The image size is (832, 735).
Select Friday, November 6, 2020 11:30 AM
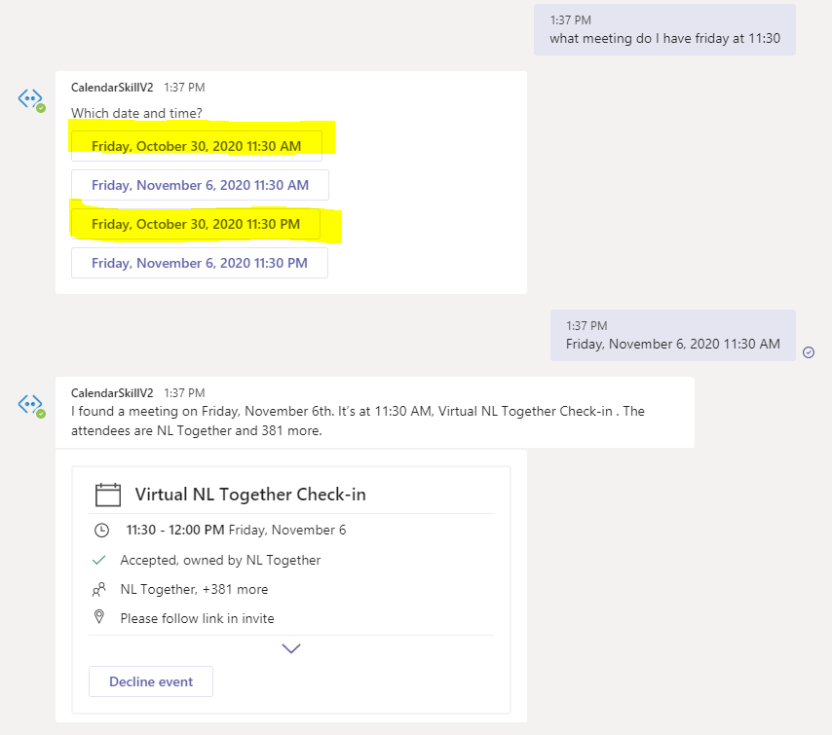[199, 185]
